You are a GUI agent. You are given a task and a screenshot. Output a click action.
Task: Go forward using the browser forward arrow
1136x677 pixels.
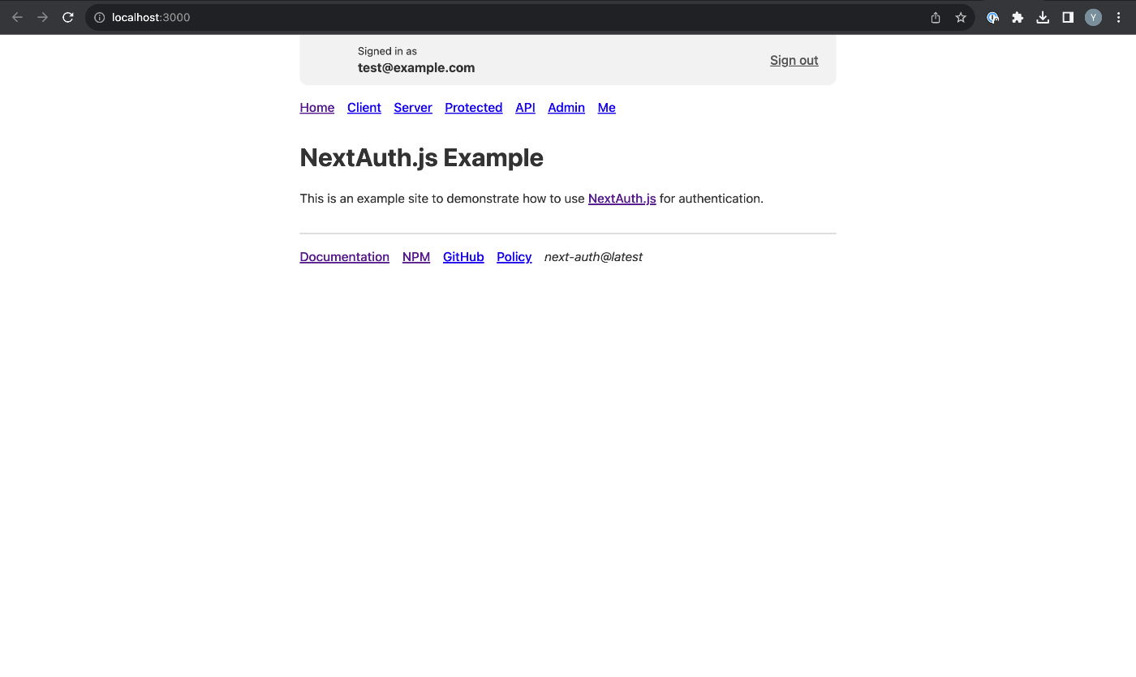[43, 17]
